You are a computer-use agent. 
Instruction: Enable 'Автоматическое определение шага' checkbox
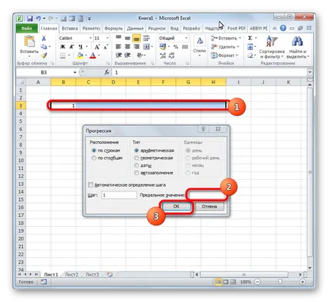point(90,185)
